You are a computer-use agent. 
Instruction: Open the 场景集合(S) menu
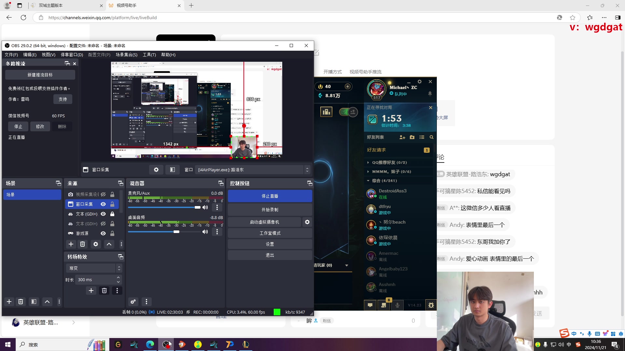pyautogui.click(x=127, y=55)
